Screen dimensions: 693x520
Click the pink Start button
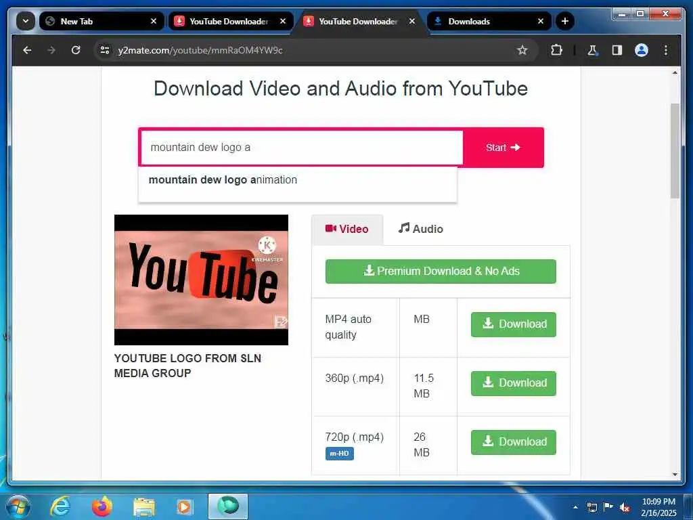coord(504,147)
